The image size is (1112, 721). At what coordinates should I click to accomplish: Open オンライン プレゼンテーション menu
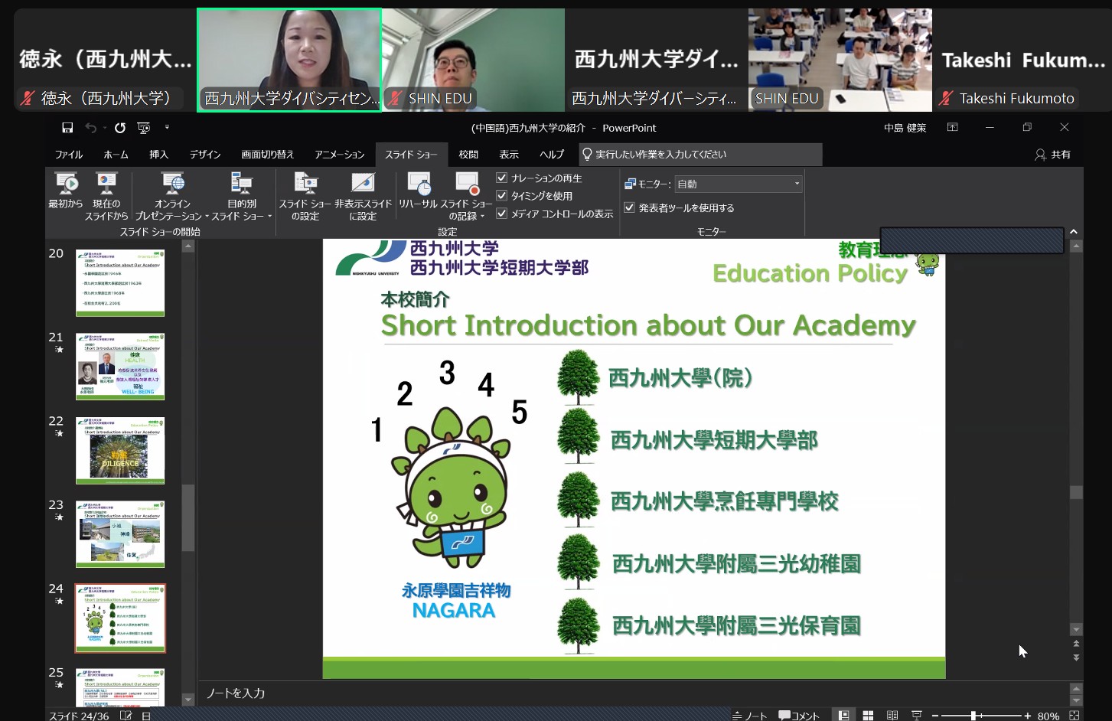[173, 197]
